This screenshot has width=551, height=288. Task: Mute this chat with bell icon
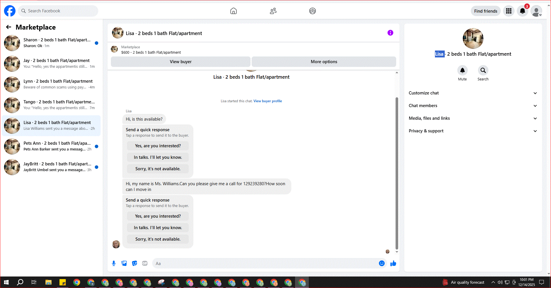[462, 70]
